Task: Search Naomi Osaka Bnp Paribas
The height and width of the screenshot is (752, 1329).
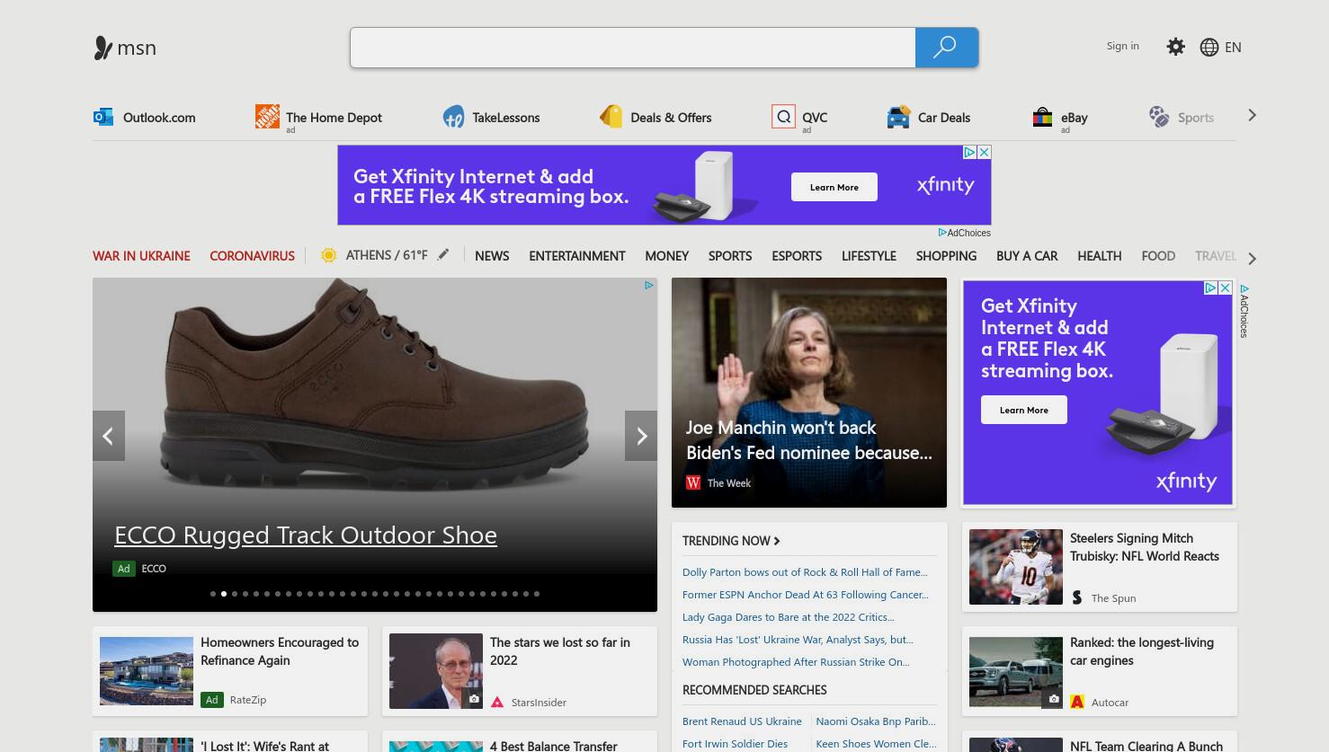Action: [x=876, y=721]
